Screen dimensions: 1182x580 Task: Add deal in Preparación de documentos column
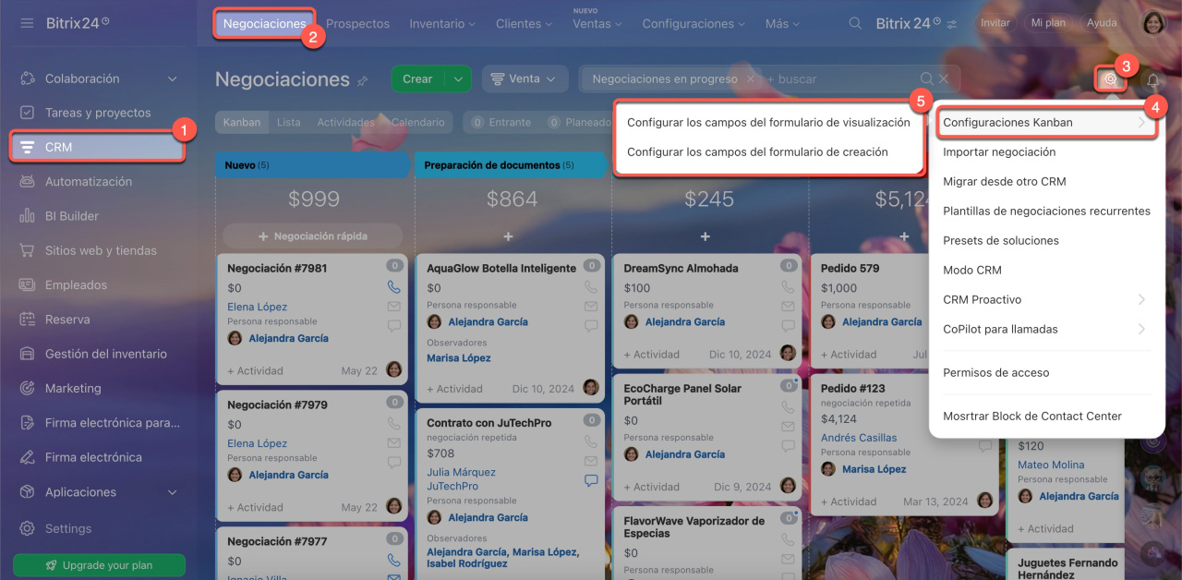coord(508,236)
